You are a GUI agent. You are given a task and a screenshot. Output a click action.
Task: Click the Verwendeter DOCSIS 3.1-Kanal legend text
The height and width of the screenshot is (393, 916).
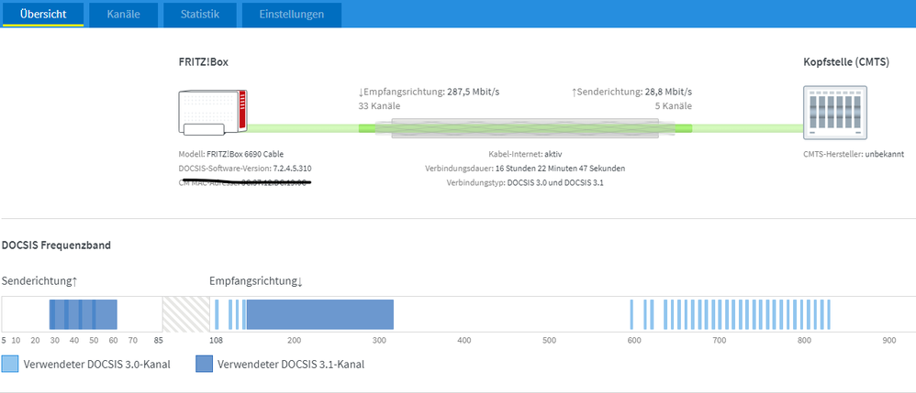(x=291, y=365)
